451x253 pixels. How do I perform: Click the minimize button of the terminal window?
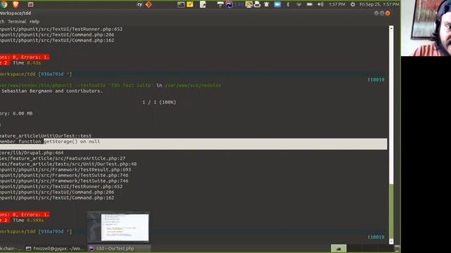376,13
